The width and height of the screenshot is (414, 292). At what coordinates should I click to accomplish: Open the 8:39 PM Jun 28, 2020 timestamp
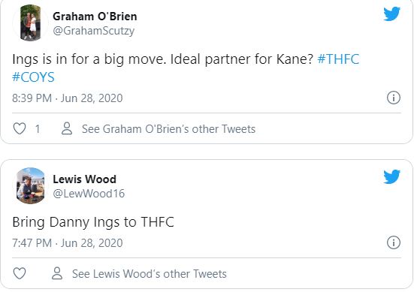pos(68,98)
